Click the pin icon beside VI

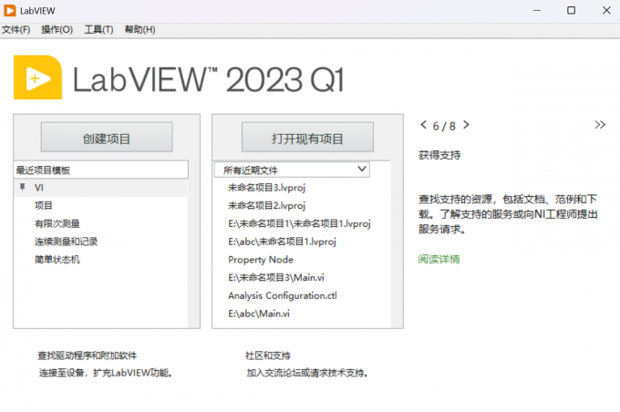[x=23, y=187]
